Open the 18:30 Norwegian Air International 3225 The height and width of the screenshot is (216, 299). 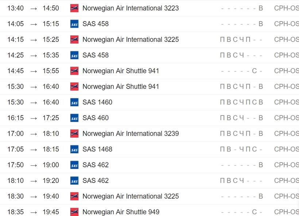[x=131, y=196]
